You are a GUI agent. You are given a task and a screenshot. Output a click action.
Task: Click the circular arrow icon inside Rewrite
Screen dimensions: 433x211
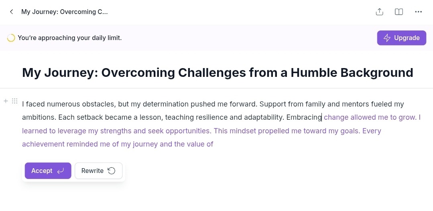tap(111, 171)
